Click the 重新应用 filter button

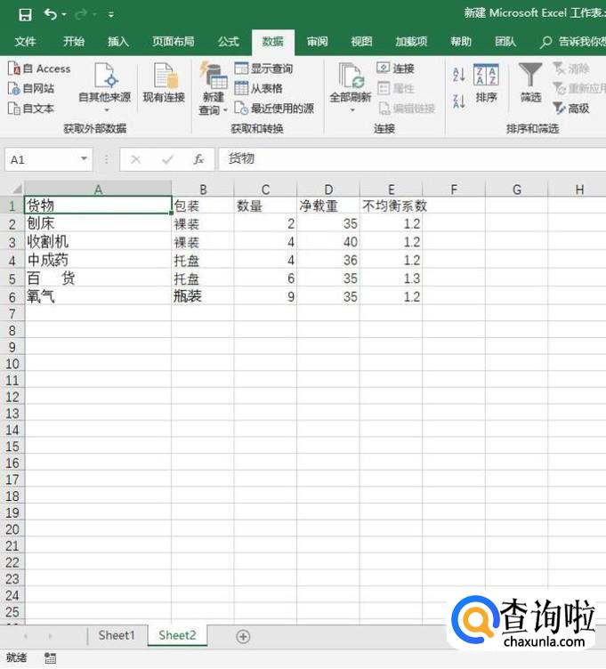[x=579, y=88]
